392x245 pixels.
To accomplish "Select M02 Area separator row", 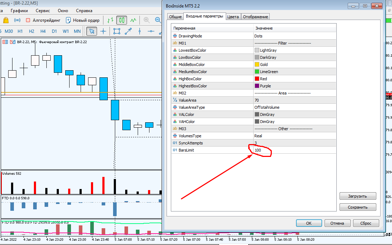I will 254,93.
